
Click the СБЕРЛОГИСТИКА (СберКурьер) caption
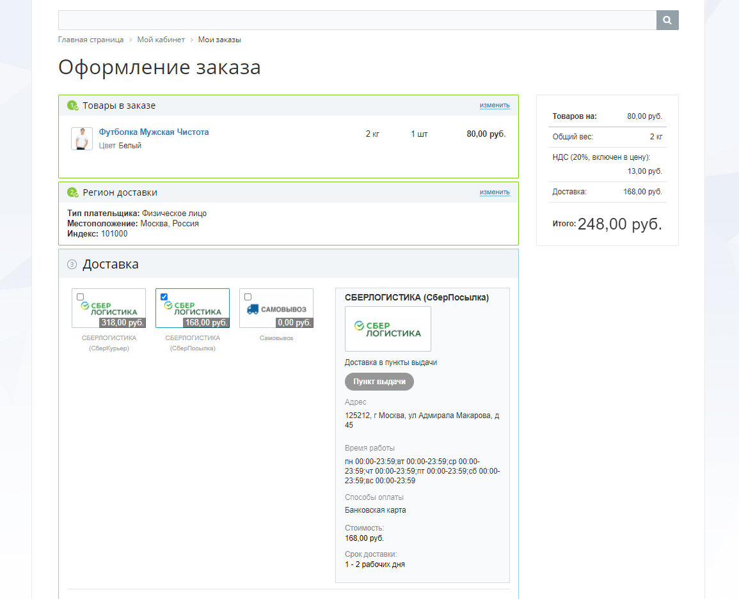click(x=109, y=343)
